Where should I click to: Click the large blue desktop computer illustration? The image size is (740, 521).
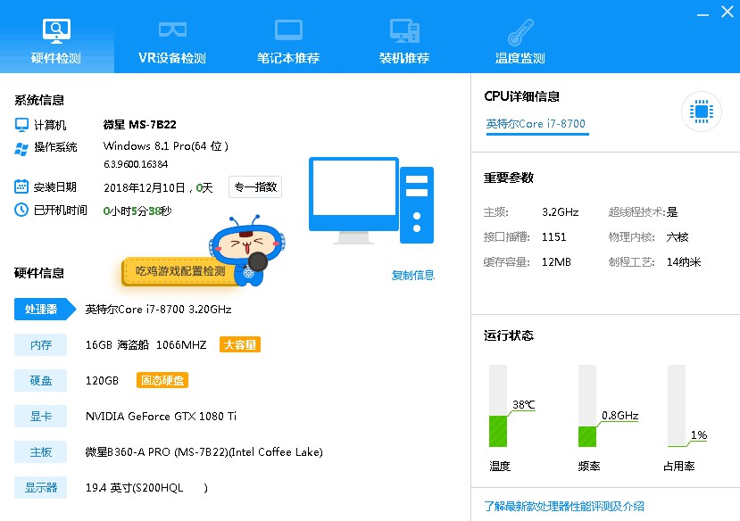tap(371, 201)
